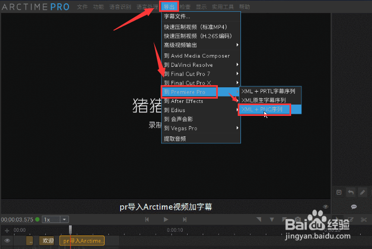This screenshot has width=372, height=249.
Task: Expand 到 After Effects submenu
Action: point(201,101)
